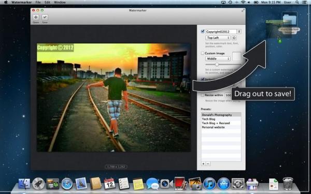The image size is (311, 194).
Task: Open the App Store icon in the Dock
Action: pyautogui.click(x=224, y=184)
